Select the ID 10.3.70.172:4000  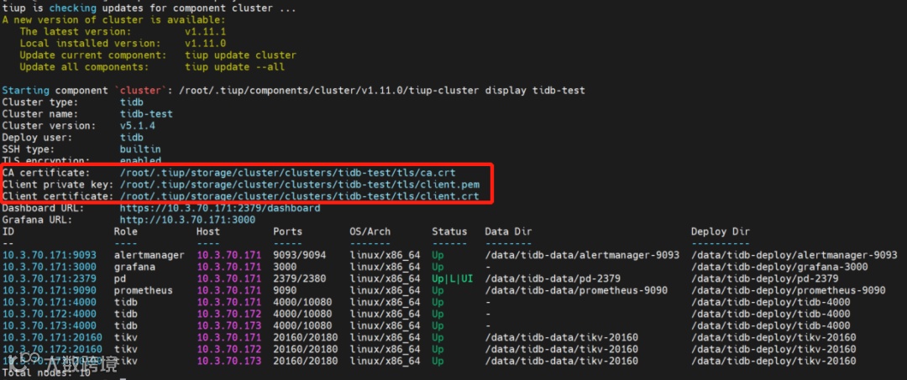click(x=50, y=314)
